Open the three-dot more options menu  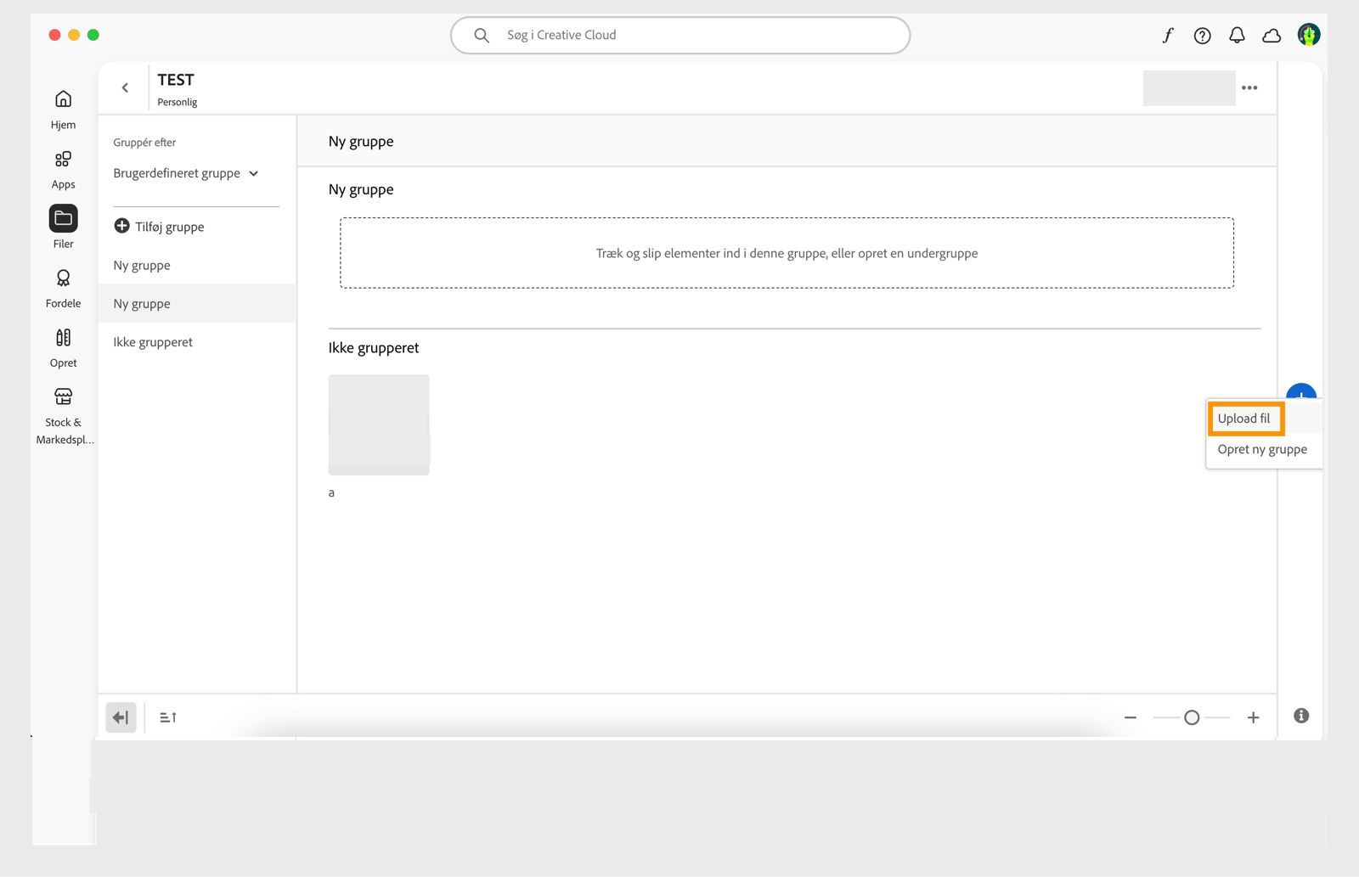point(1249,87)
